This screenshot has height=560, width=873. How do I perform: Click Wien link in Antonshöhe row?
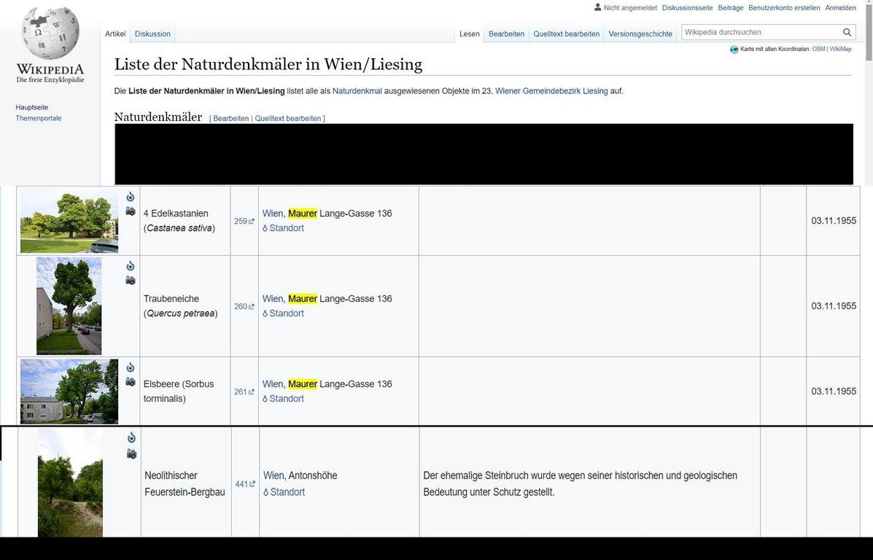point(273,475)
